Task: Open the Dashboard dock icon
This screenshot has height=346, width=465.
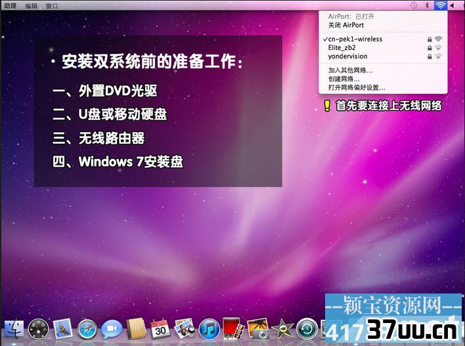Action: (38, 329)
